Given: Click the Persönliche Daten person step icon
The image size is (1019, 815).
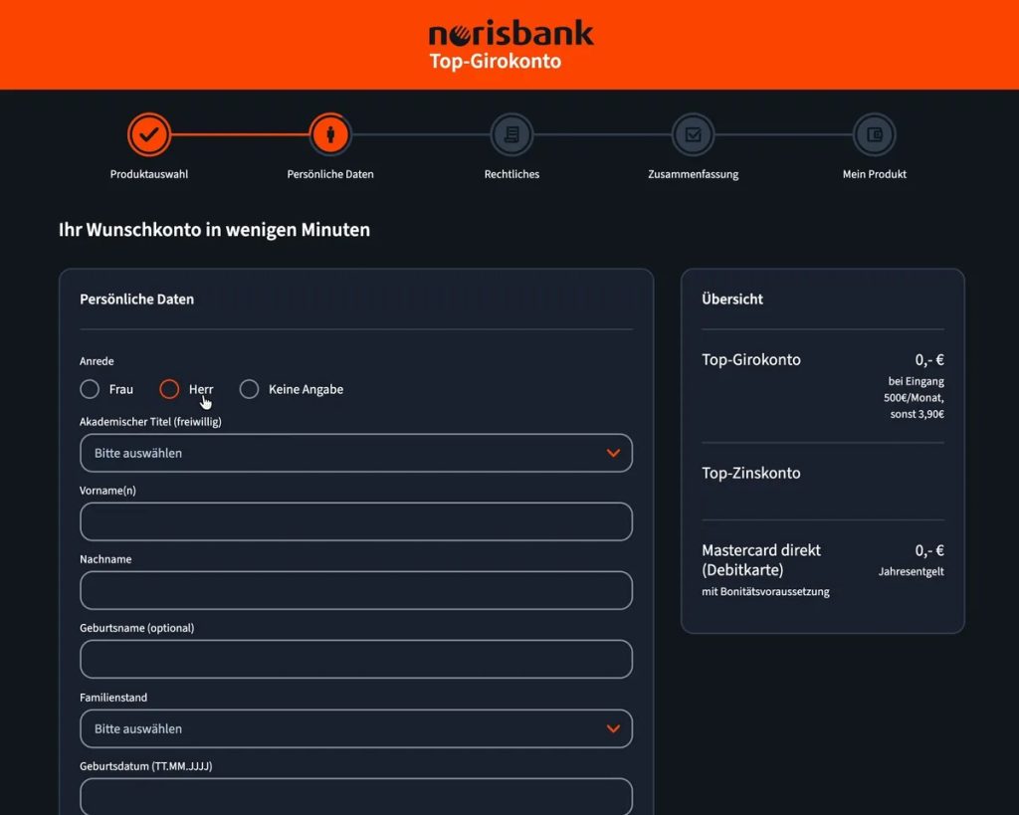Looking at the screenshot, I should (x=330, y=134).
